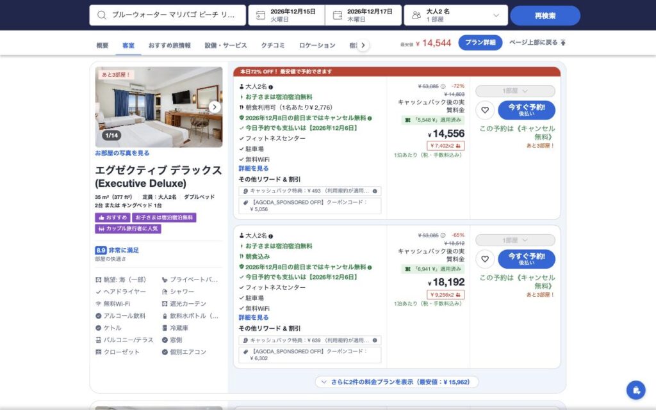
Task: Click info icon next to second ¥53,085 price
Action: point(443,235)
